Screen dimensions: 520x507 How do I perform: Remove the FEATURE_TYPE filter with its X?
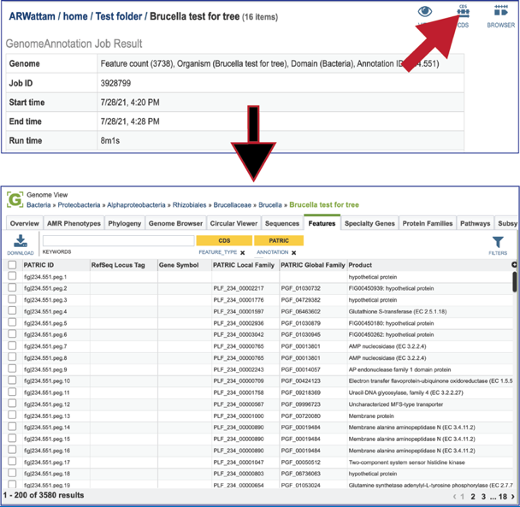tap(242, 253)
